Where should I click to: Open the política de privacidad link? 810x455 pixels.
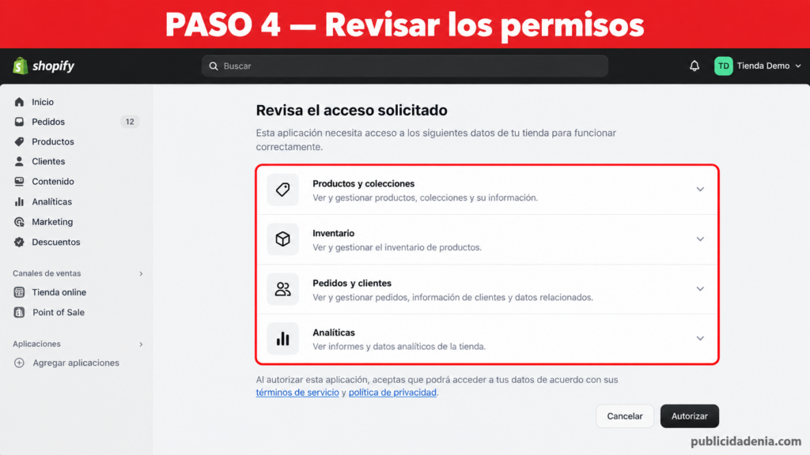tap(392, 393)
